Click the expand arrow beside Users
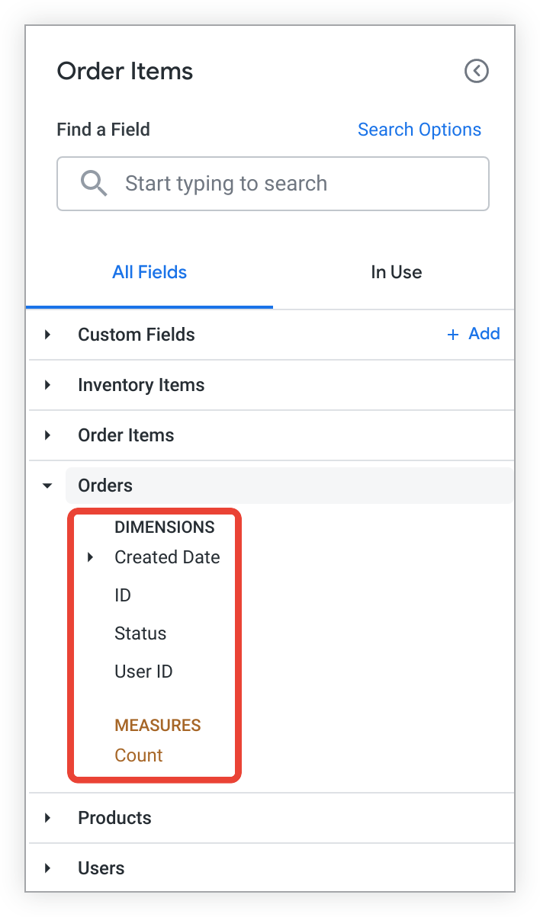Screen dimensions: 540x917 point(47,867)
